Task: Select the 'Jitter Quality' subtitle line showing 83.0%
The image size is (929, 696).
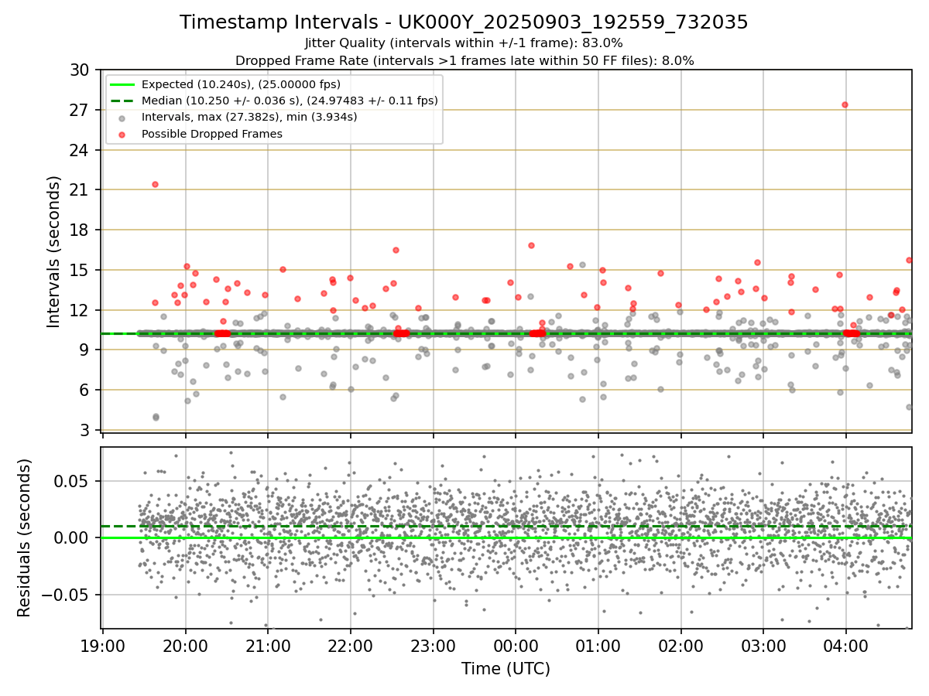Action: tap(464, 43)
